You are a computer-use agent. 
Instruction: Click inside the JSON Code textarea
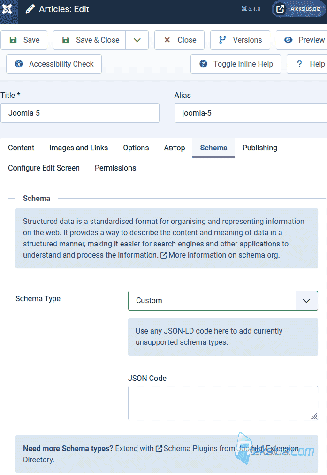[223, 403]
